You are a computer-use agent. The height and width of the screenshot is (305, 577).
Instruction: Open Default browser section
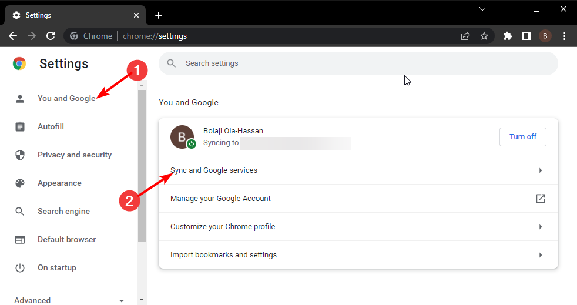click(x=66, y=240)
